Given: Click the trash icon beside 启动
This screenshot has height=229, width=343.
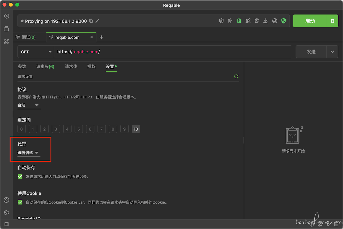Looking at the screenshot, I should click(x=332, y=21).
